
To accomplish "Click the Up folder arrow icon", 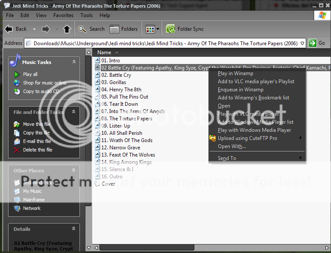I will 67,29.
